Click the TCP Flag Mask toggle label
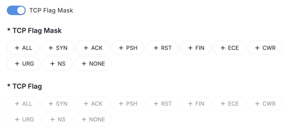 point(51,10)
